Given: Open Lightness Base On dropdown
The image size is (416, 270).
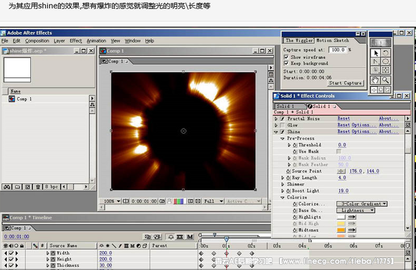Looking at the screenshot, I should (x=356, y=211).
